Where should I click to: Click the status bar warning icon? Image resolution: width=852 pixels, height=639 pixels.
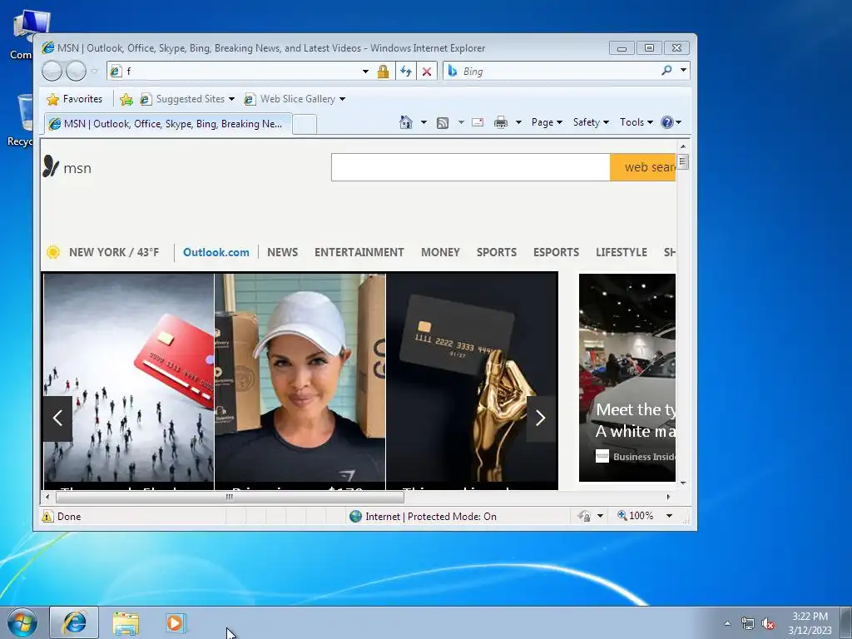(47, 516)
